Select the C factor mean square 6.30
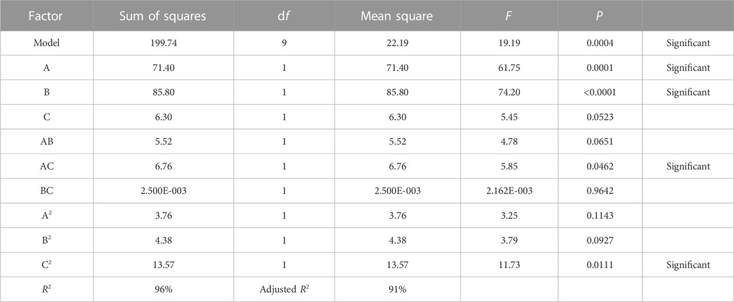Viewport: 734px width, 302px height. point(397,117)
